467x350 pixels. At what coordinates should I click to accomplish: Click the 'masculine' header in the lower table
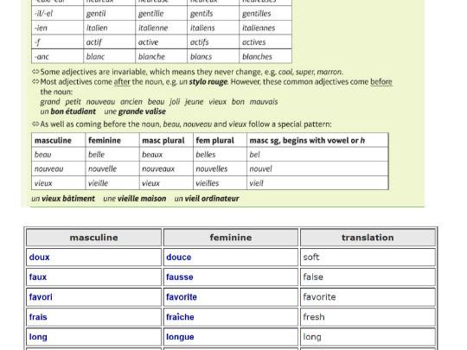[x=93, y=238]
